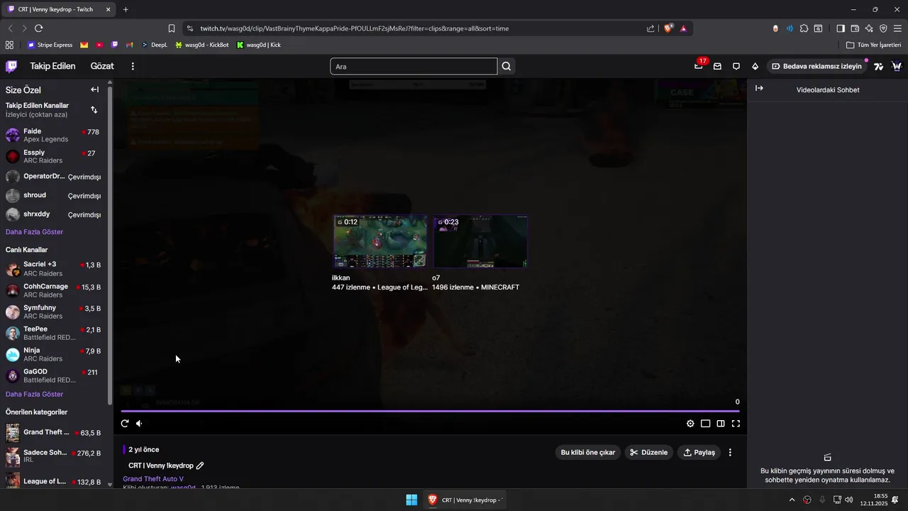908x511 pixels.
Task: Change followed channels sort order
Action: 94,110
